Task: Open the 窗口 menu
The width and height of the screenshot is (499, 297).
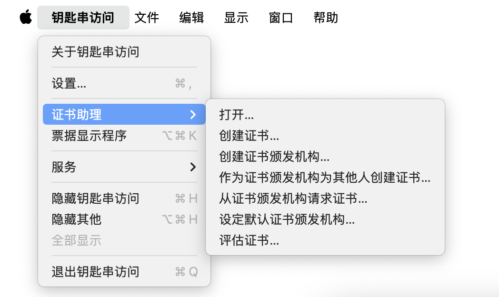Action: coord(280,17)
